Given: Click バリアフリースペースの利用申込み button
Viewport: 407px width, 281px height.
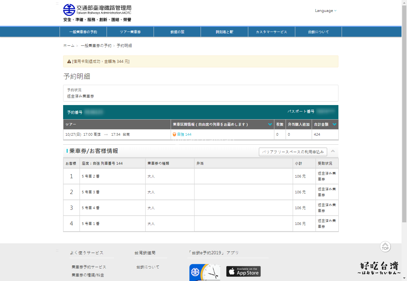Looking at the screenshot, I should [293, 152].
